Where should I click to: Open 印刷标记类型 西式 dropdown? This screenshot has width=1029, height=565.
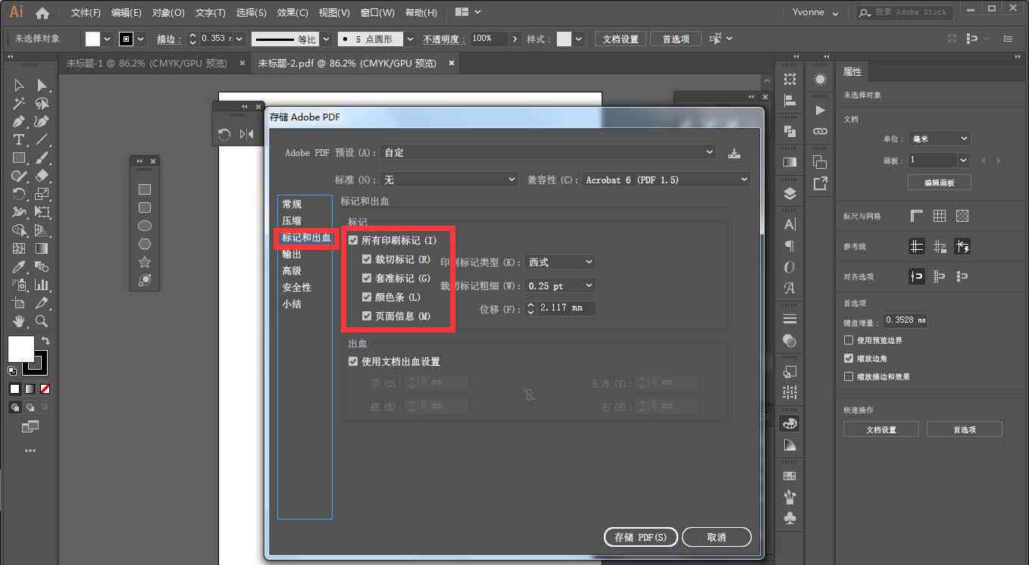pos(560,262)
